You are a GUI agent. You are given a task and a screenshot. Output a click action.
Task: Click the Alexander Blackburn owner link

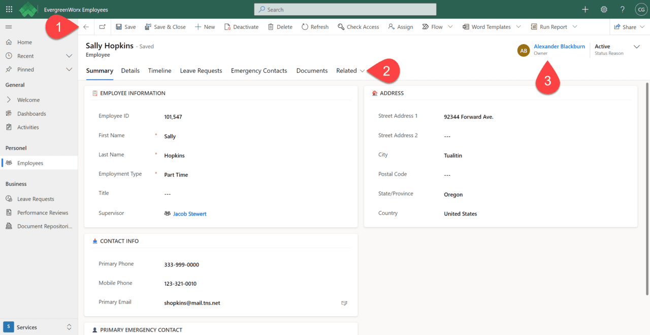[x=559, y=46]
